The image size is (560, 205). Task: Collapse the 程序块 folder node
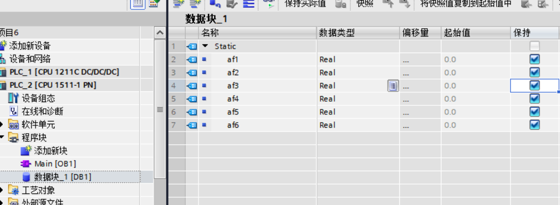[x=2, y=138]
